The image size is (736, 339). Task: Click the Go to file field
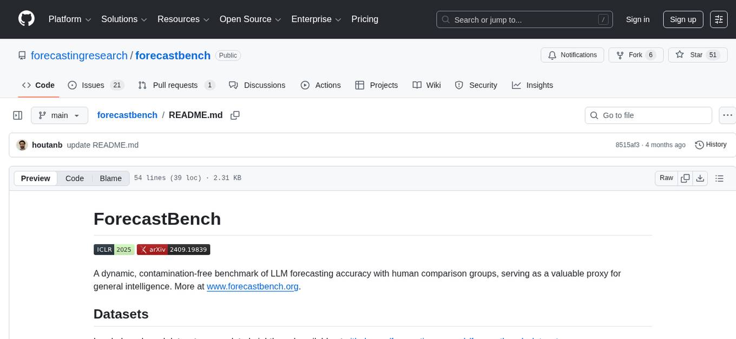[x=648, y=115]
